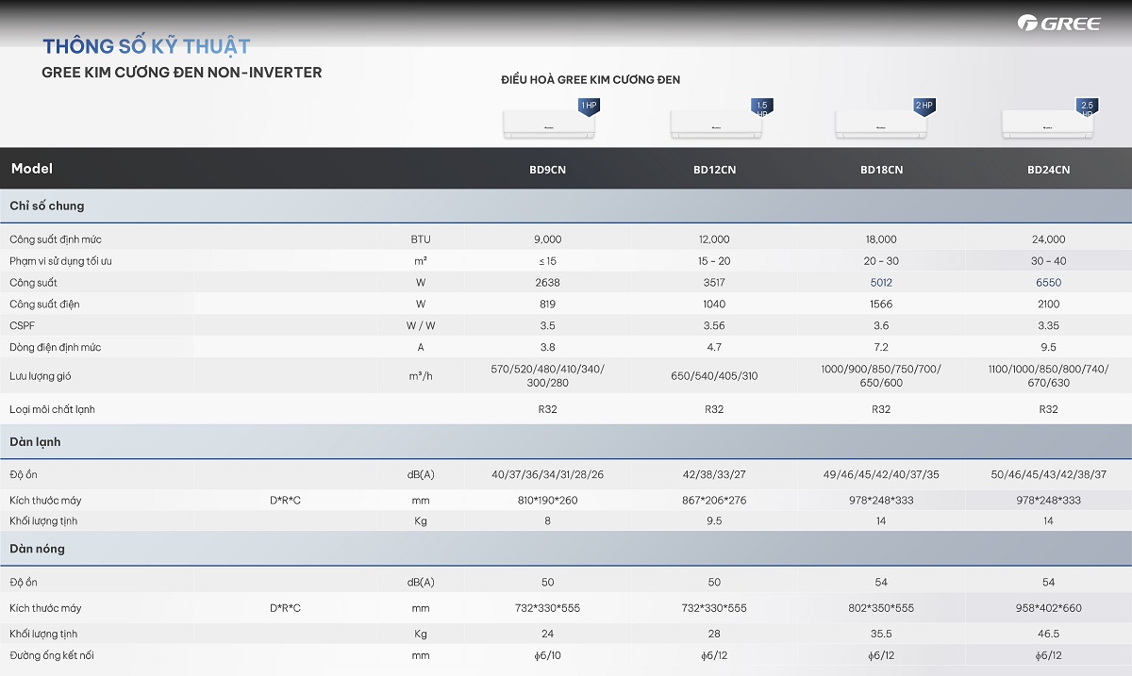
Task: Click the 5012 W value link
Action: [x=881, y=282]
